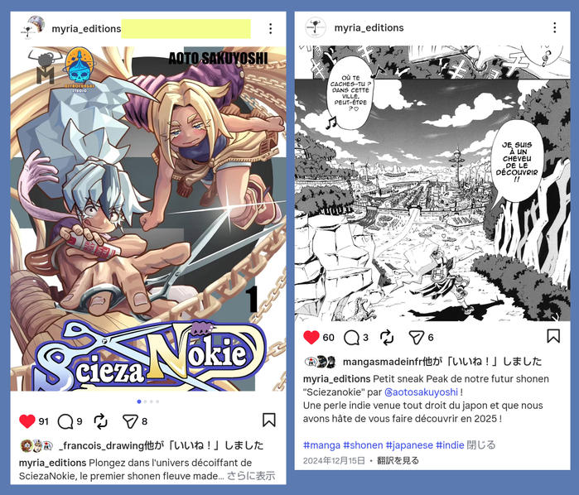Open comments on the post with 3 comments
Screen dimensions: 579x495
click(x=351, y=338)
